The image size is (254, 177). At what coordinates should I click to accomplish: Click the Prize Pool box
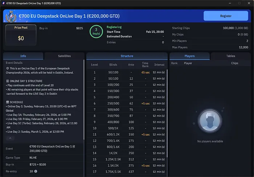coord(21,35)
